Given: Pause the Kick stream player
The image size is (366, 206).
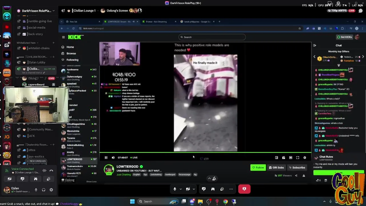Looking at the screenshot, I should coord(106,158).
